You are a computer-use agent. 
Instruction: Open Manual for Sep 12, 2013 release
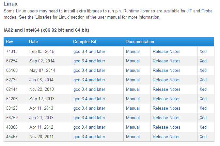tap(133, 99)
